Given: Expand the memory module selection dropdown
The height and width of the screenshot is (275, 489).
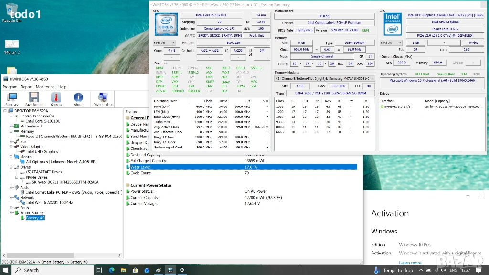Looking at the screenshot, I should click(324, 78).
